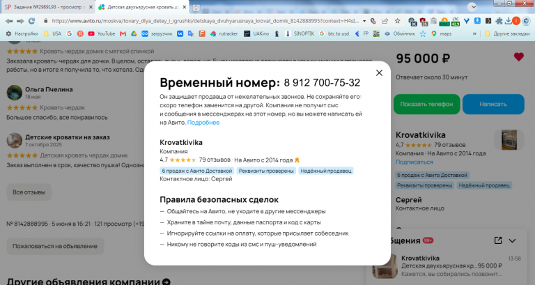Viewport: 535px width, 285px height.
Task: Open a new browser tab
Action: point(196,8)
